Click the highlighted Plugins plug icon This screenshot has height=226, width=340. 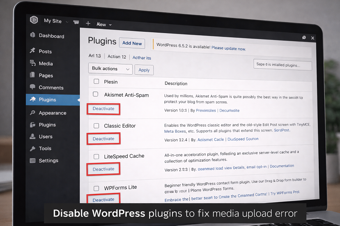[x=33, y=99]
